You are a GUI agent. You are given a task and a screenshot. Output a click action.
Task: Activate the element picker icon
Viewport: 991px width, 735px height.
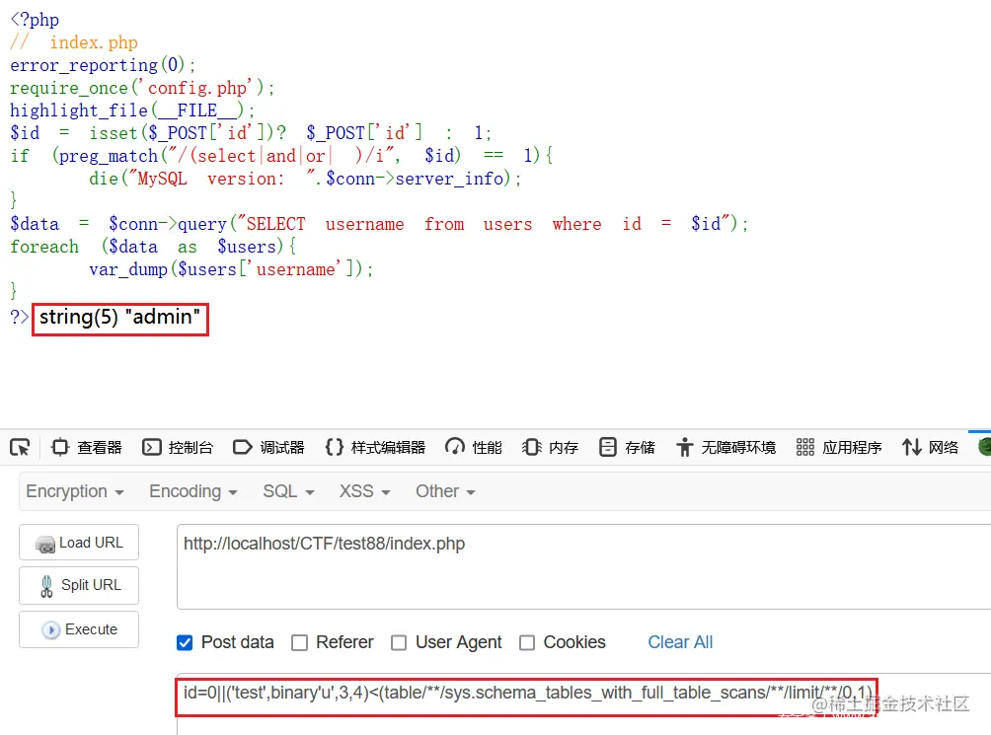(x=20, y=448)
